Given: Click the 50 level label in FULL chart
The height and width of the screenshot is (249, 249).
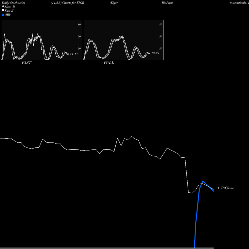Looking at the screenshot, I should [x=161, y=36].
